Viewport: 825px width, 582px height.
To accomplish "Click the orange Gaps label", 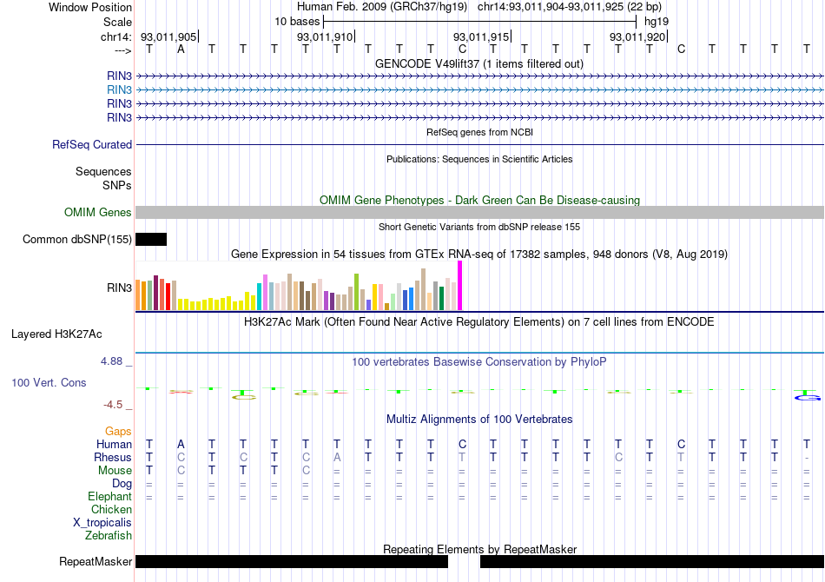I will (x=118, y=432).
